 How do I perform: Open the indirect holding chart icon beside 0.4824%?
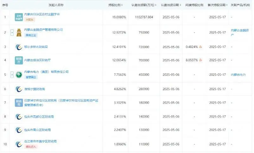click(200, 47)
